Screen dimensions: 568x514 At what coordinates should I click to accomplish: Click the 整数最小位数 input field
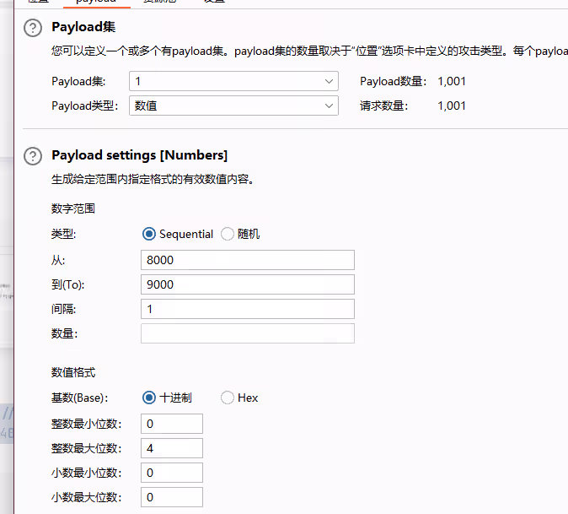pos(172,424)
